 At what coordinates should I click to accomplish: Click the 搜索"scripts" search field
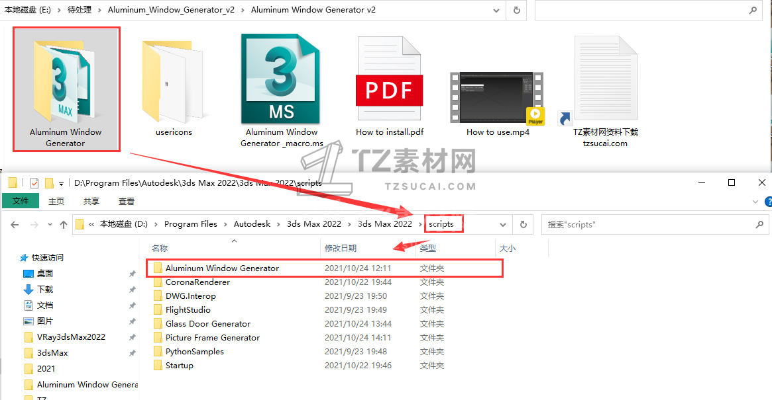(x=648, y=225)
